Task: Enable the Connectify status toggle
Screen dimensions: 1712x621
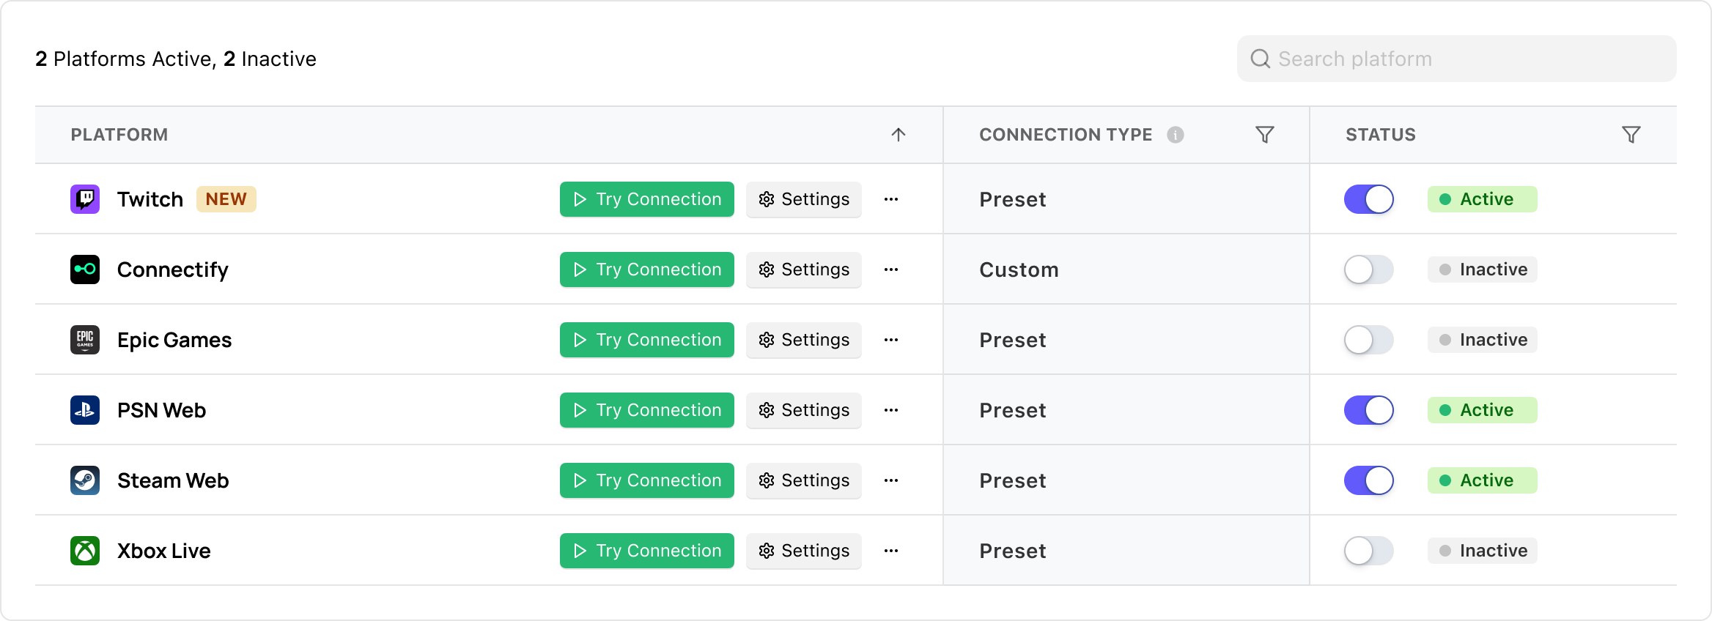Action: tap(1368, 269)
